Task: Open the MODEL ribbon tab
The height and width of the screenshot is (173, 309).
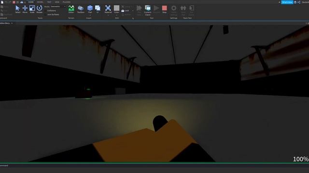Action: point(40,2)
